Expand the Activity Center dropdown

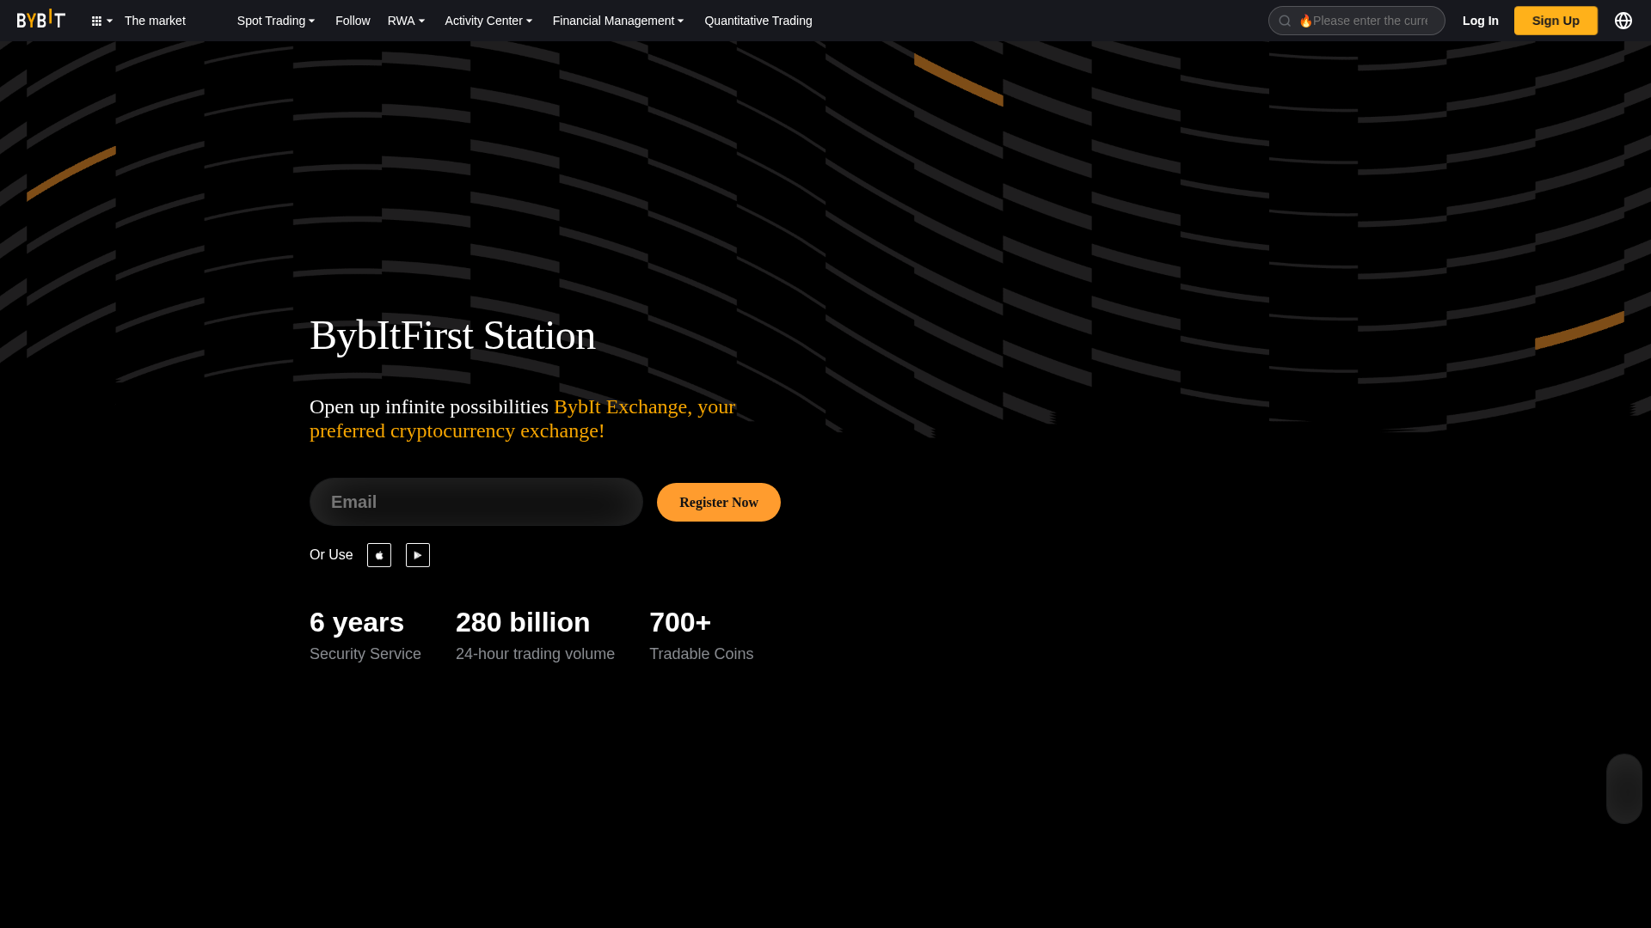pos(488,21)
